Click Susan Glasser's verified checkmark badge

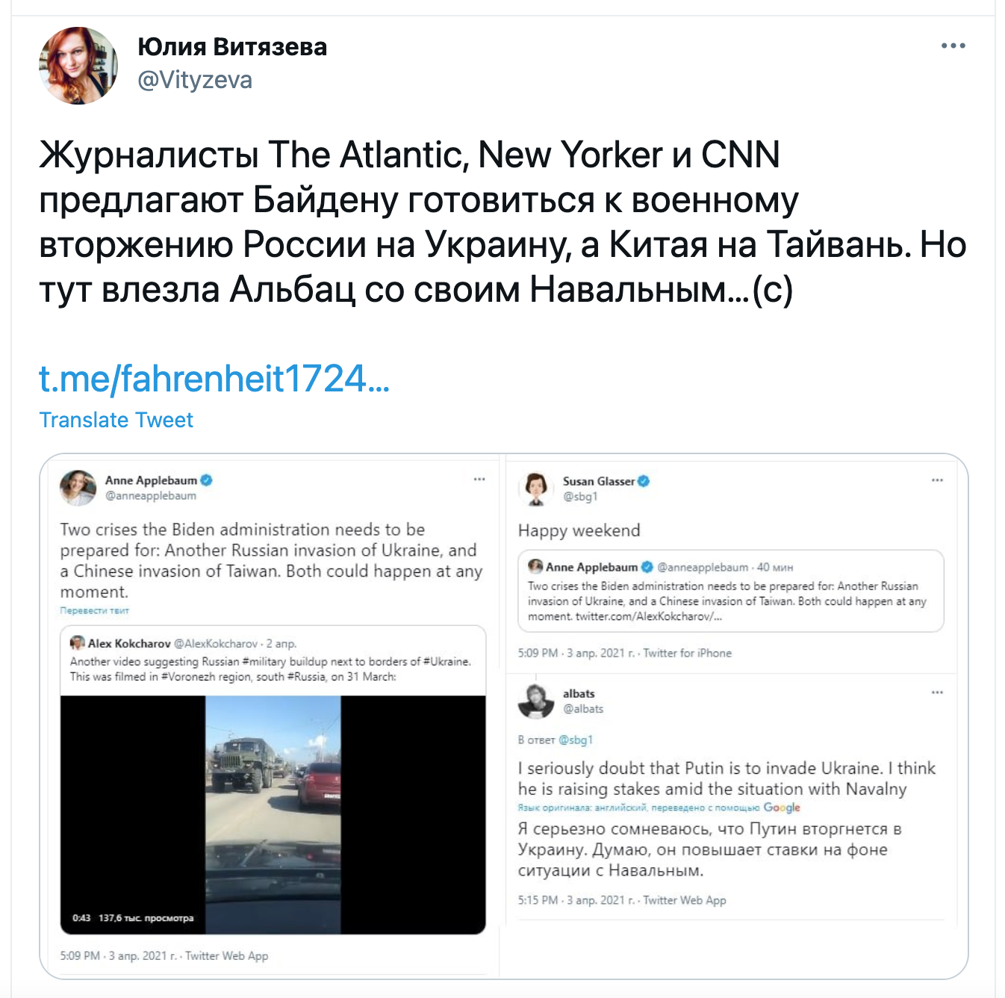coord(644,481)
